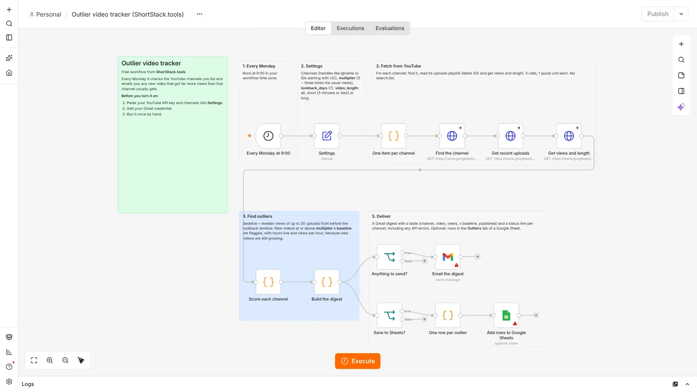Screen dimensions: 697x392
Task: Toggle the left sidebar panel icon
Action: (x=9, y=37)
